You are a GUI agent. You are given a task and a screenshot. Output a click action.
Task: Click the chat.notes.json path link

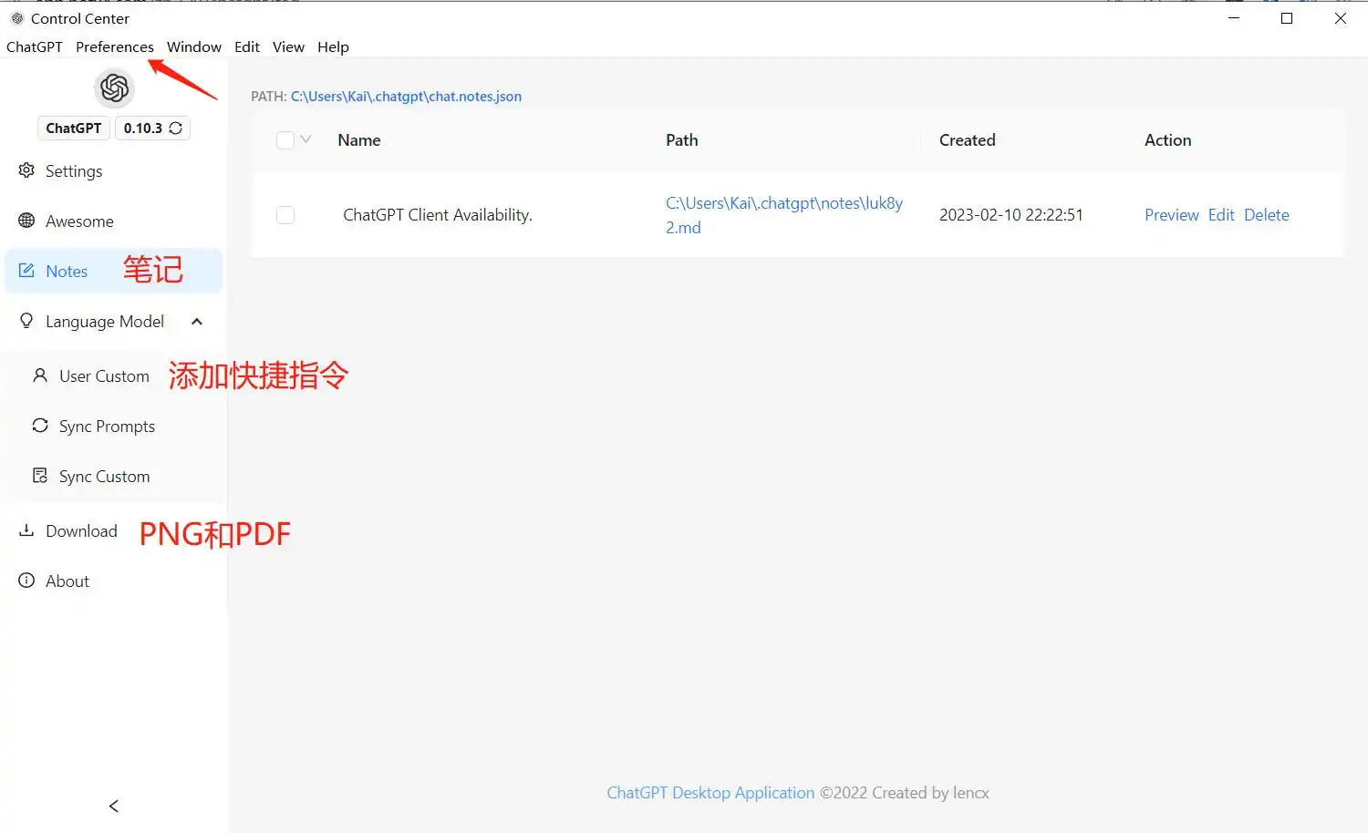tap(406, 97)
